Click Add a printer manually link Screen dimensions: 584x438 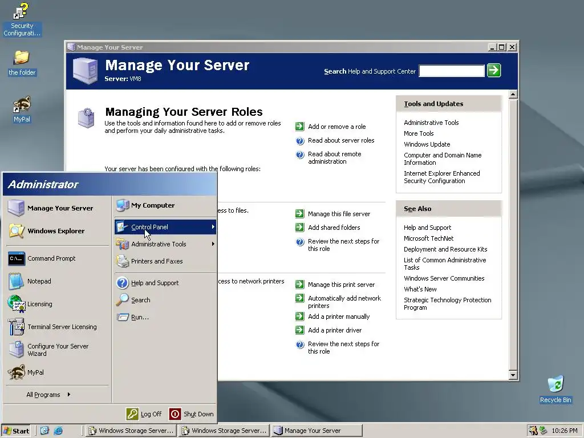click(339, 317)
